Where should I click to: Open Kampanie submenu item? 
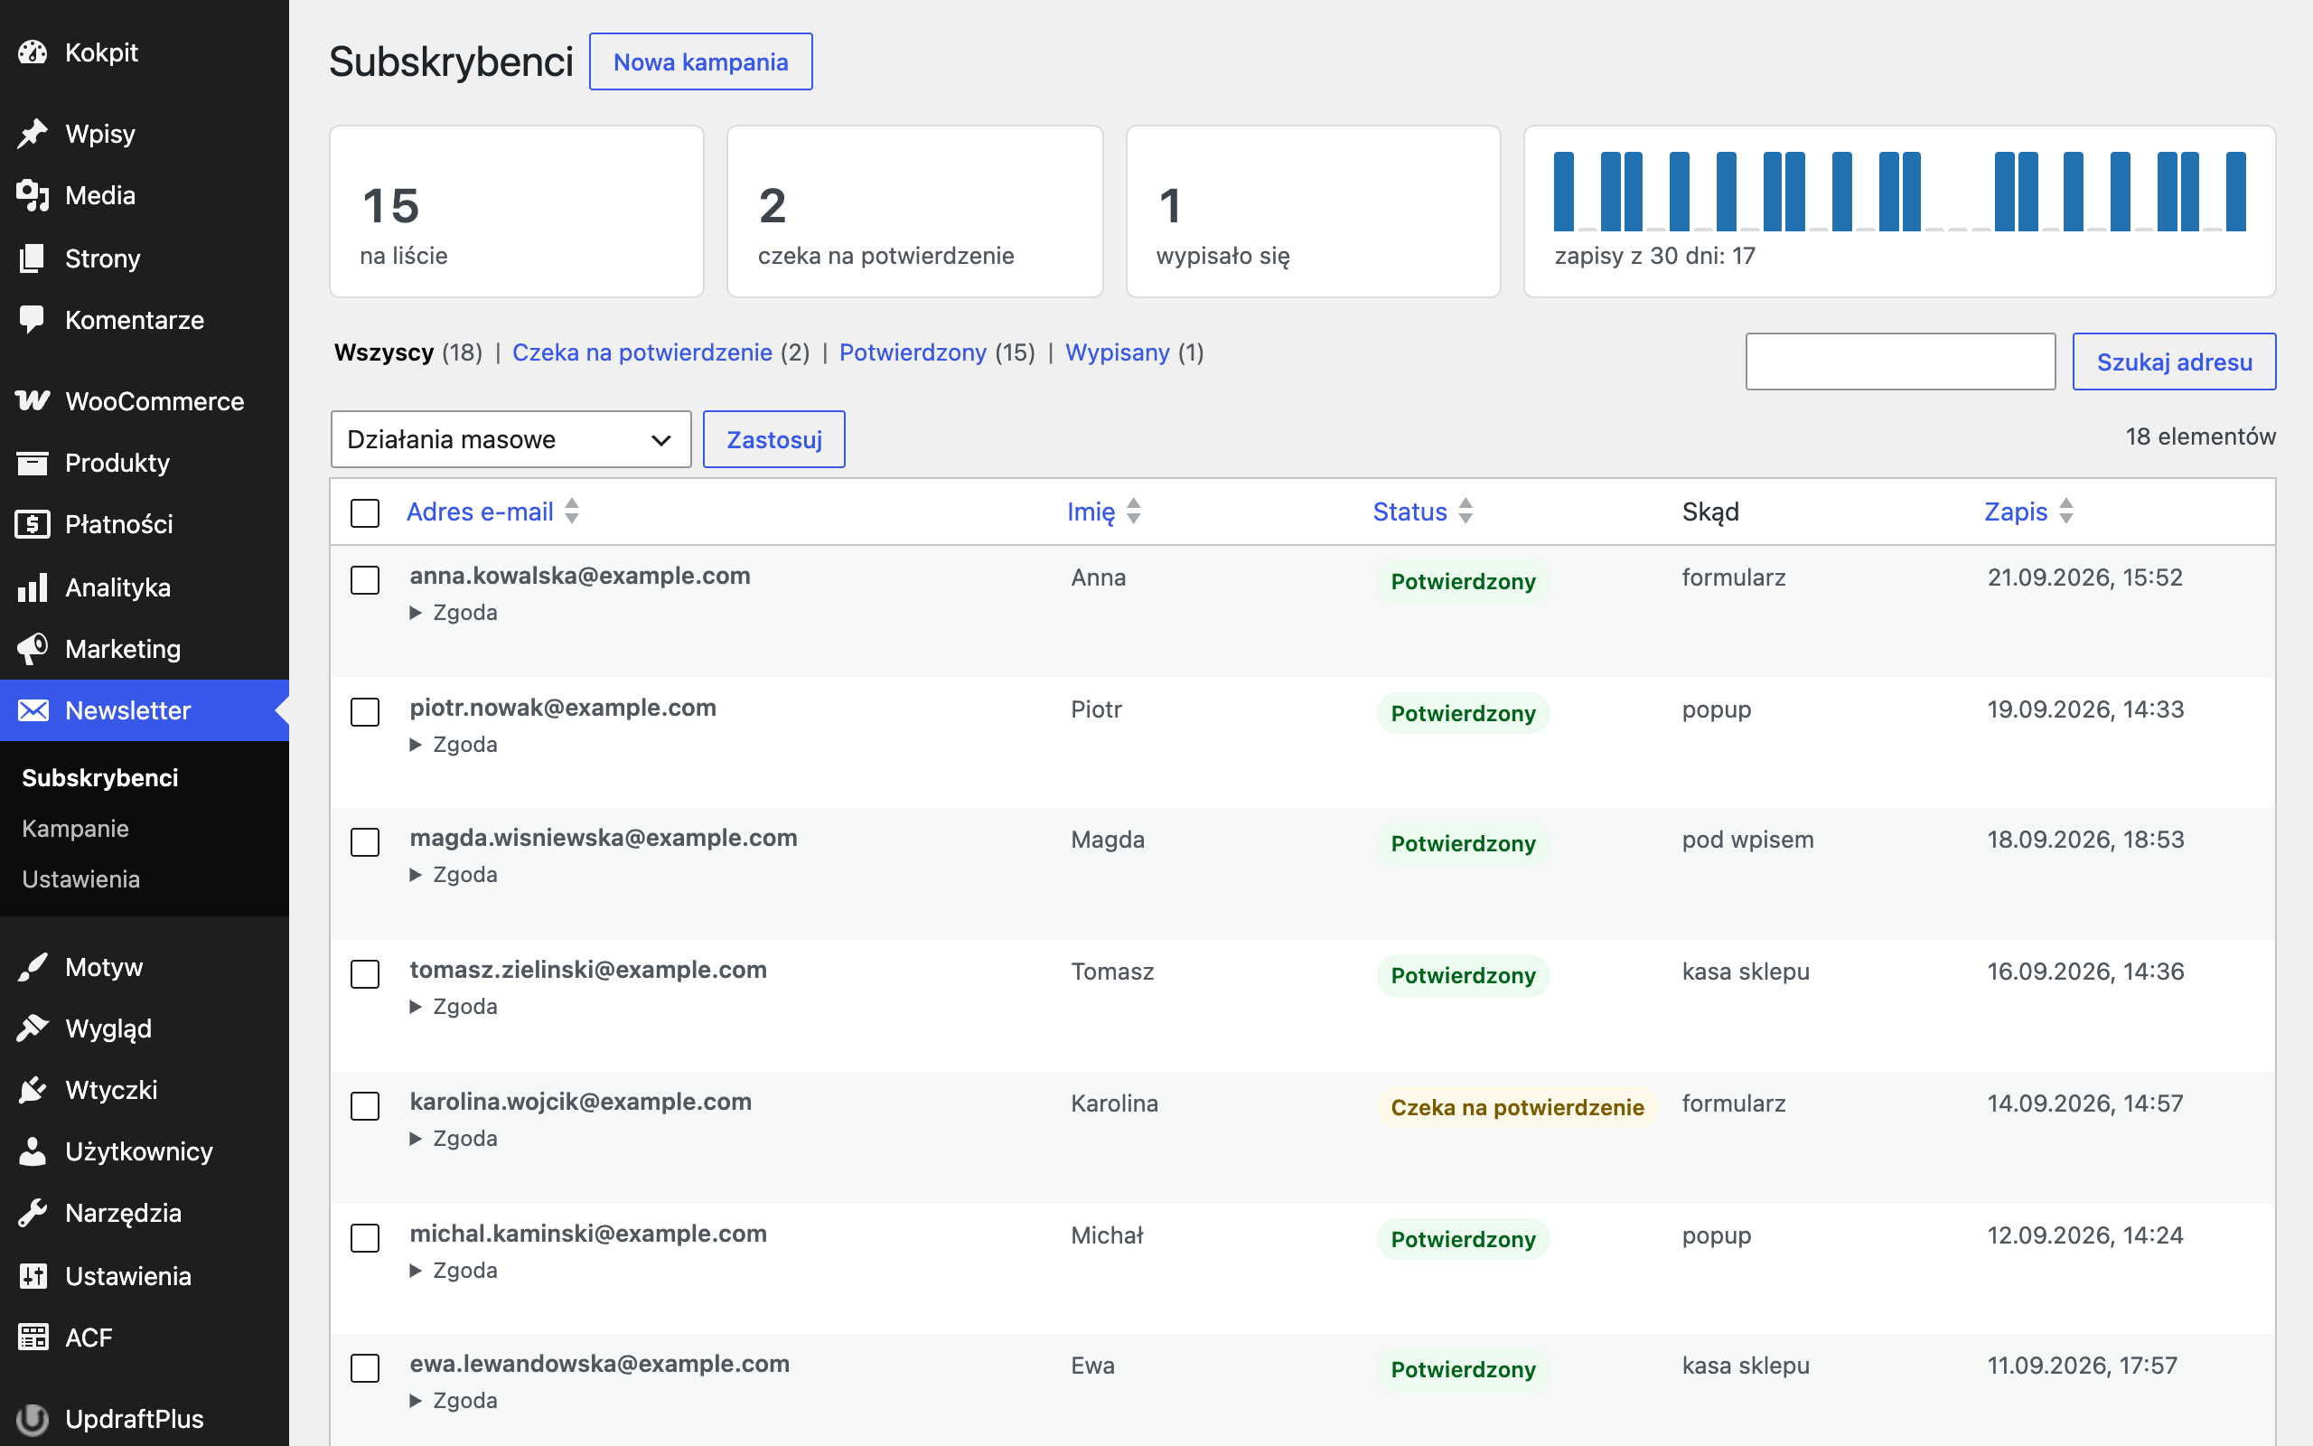(76, 828)
